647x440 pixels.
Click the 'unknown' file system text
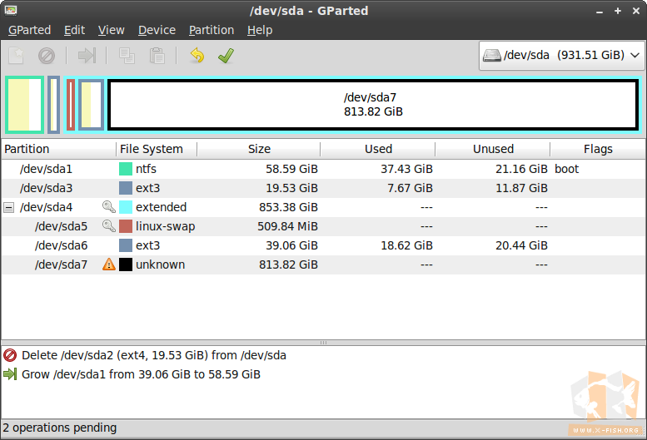pos(160,264)
